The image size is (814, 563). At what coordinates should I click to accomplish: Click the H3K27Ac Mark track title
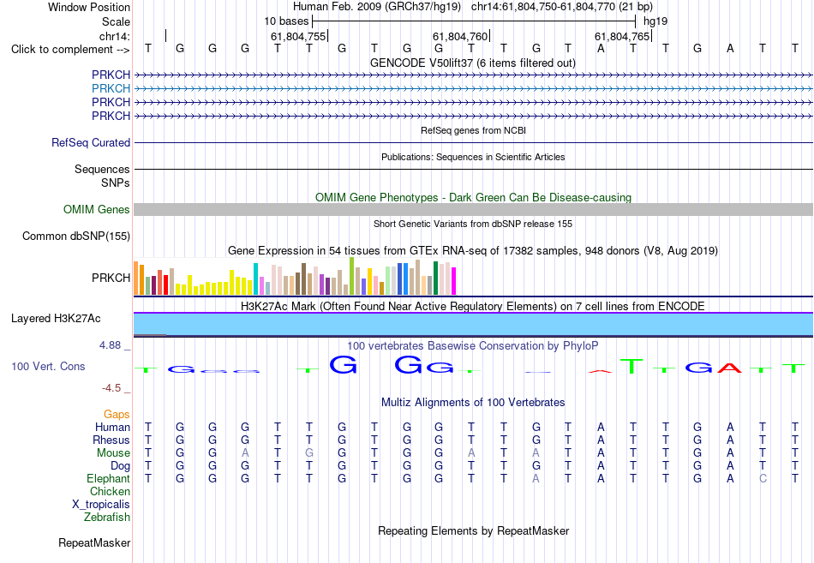pos(473,307)
